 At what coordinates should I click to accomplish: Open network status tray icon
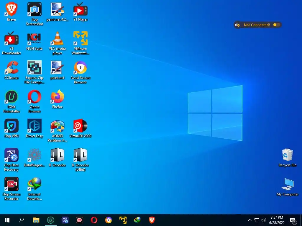(x=257, y=220)
